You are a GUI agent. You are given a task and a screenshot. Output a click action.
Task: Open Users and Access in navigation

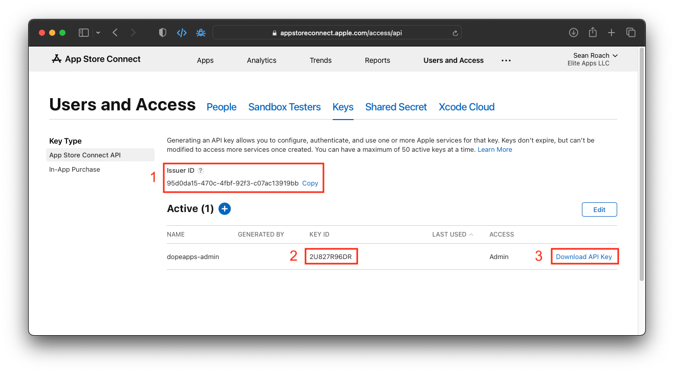(x=453, y=60)
